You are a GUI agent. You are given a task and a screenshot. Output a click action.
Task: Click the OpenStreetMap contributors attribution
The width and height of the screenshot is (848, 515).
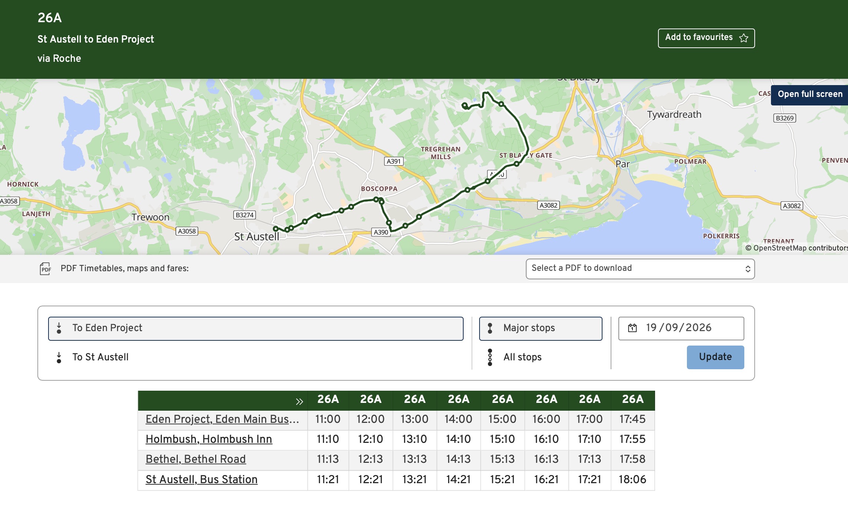point(797,248)
